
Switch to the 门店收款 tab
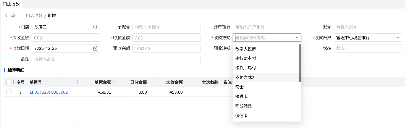pyautogui.click(x=12, y=4)
